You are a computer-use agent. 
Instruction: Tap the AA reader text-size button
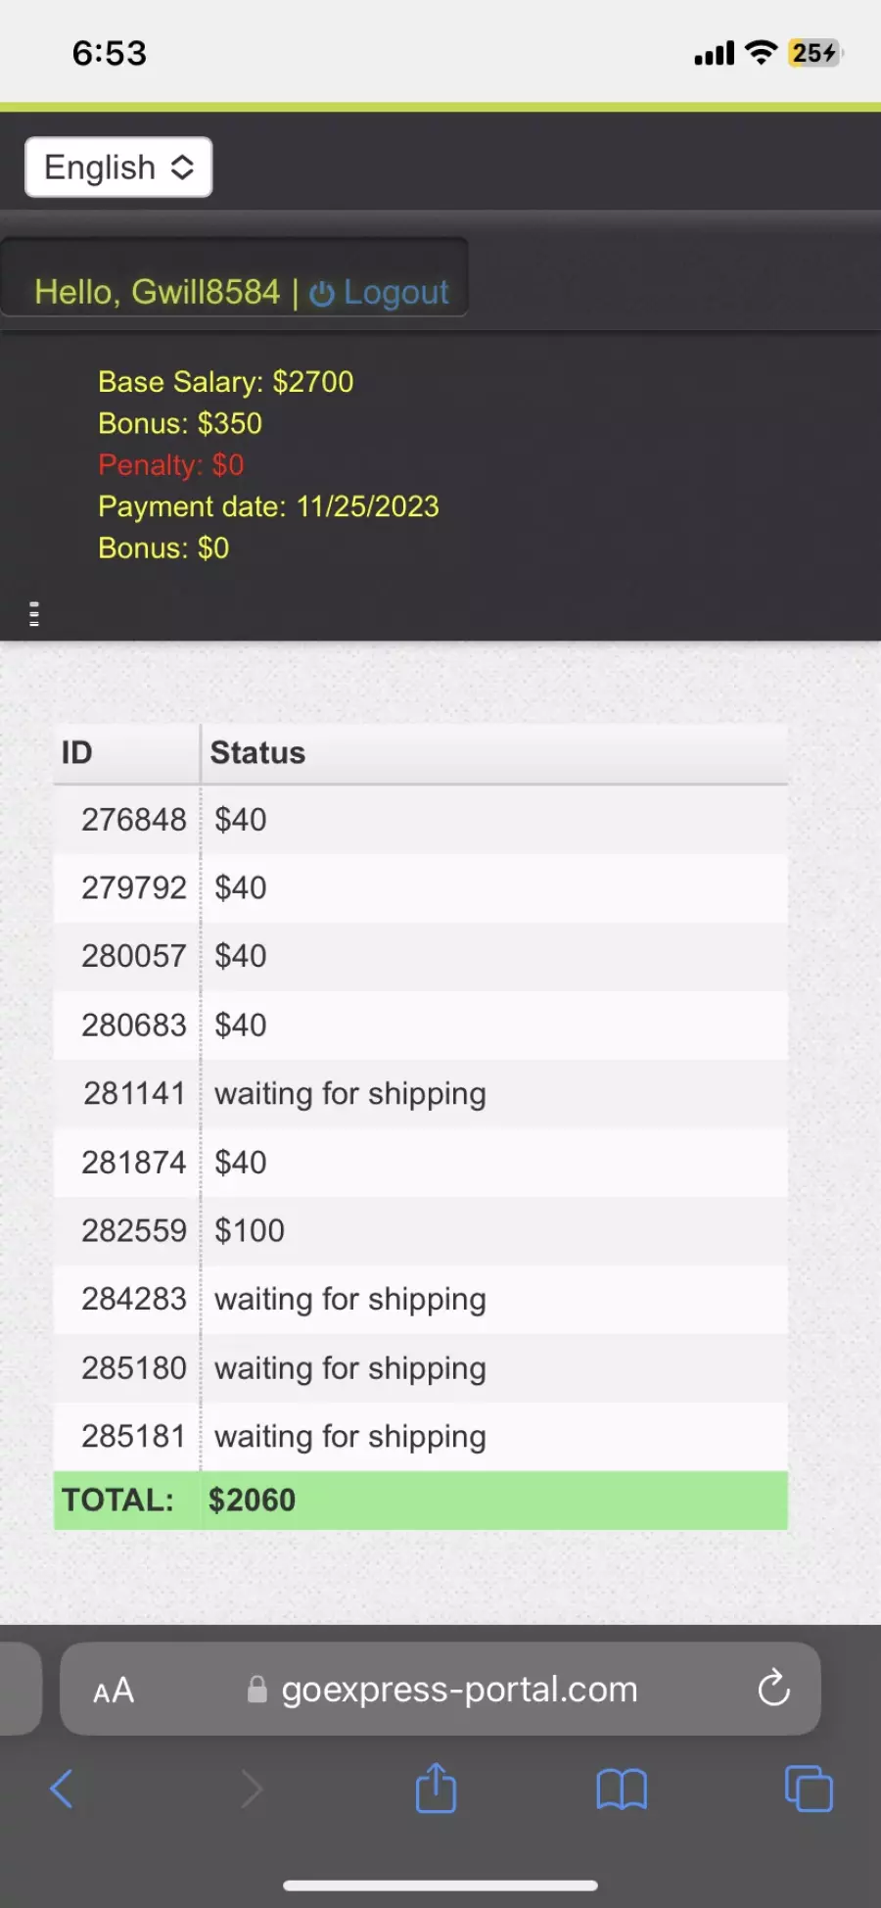point(114,1690)
